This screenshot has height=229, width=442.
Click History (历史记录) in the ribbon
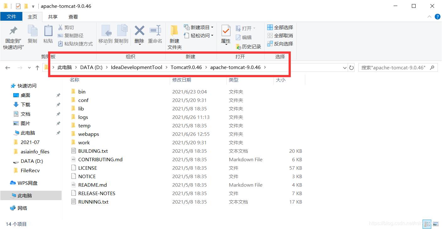coord(248,46)
